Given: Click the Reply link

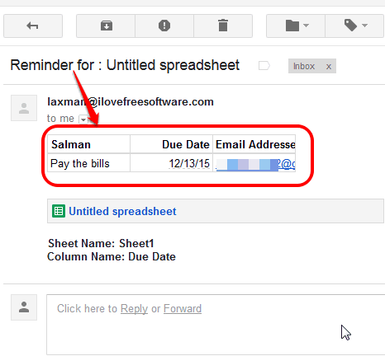Looking at the screenshot, I should tap(134, 309).
